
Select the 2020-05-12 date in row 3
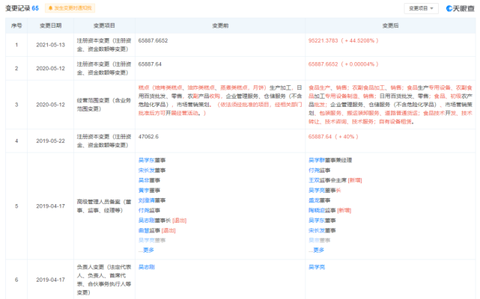50,105
